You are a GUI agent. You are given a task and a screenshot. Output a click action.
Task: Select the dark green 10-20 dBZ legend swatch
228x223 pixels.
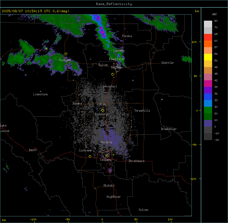coord(208,117)
